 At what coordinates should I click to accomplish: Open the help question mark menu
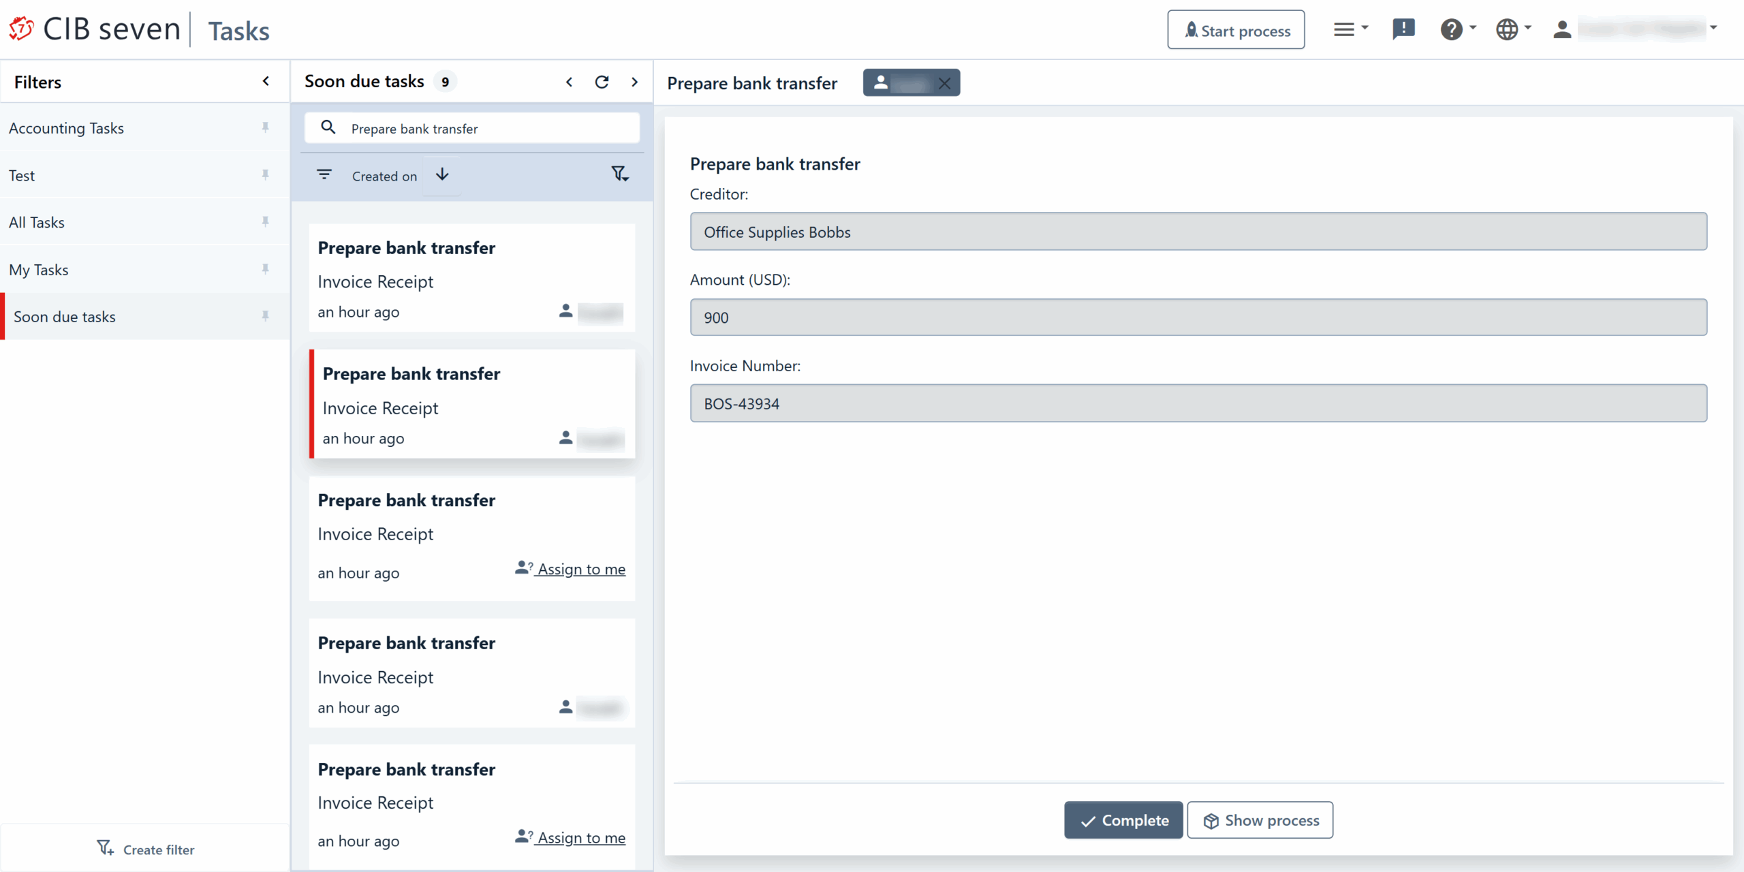(1458, 29)
